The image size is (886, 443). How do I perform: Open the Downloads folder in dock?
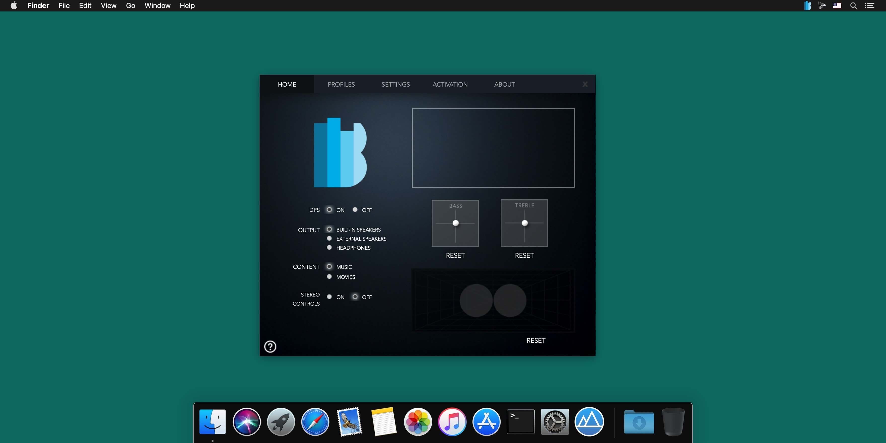click(x=639, y=422)
